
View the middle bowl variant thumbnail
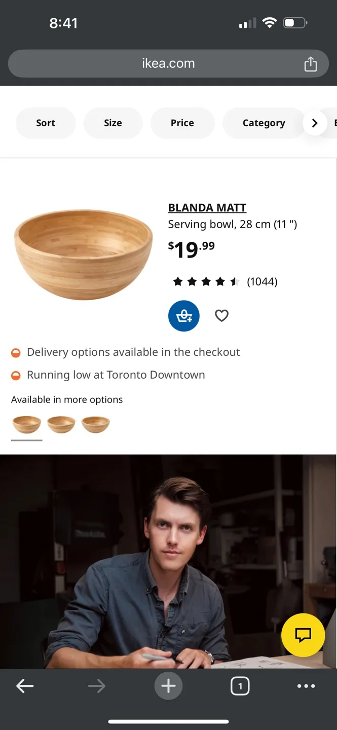pyautogui.click(x=61, y=424)
